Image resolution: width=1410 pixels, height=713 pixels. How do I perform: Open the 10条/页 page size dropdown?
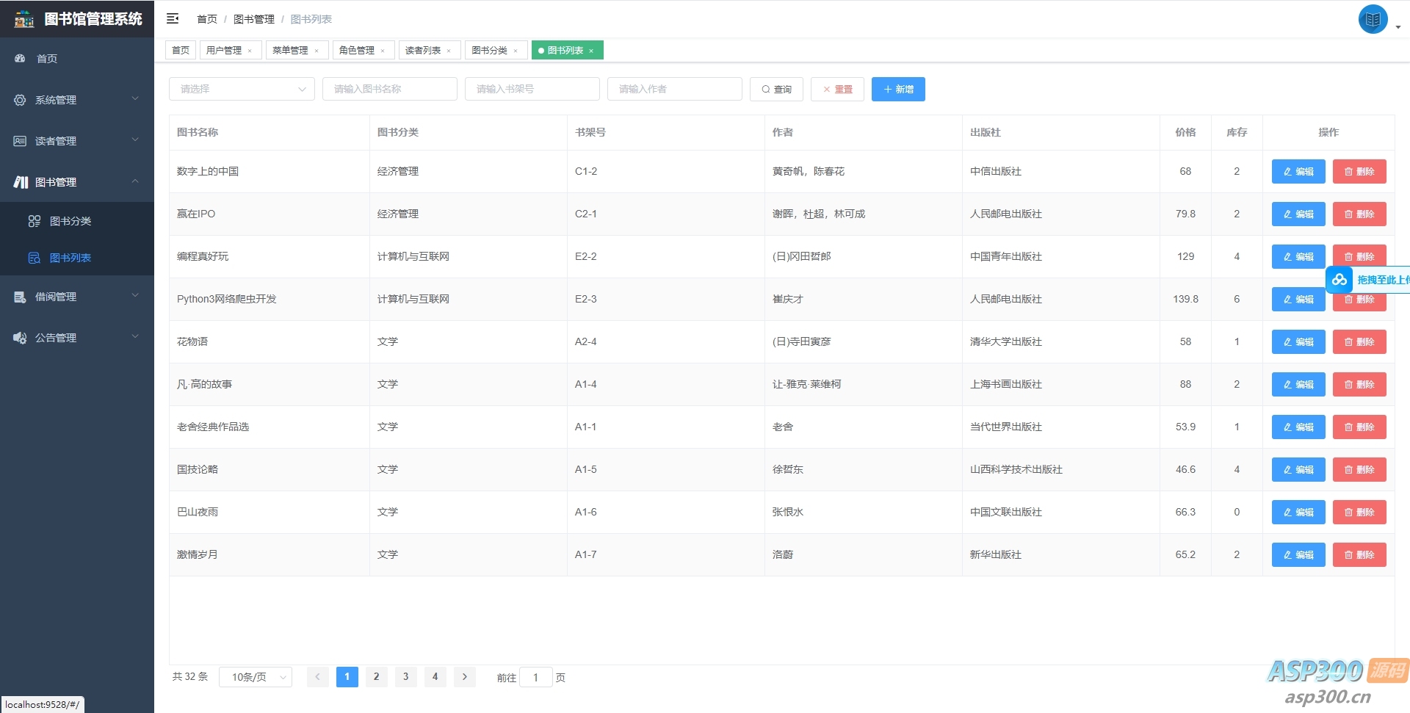255,677
